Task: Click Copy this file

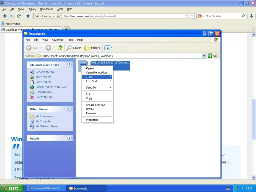Action: pos(43,82)
